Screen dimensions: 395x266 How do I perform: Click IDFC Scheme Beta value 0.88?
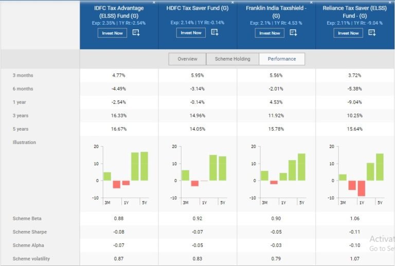coord(119,218)
